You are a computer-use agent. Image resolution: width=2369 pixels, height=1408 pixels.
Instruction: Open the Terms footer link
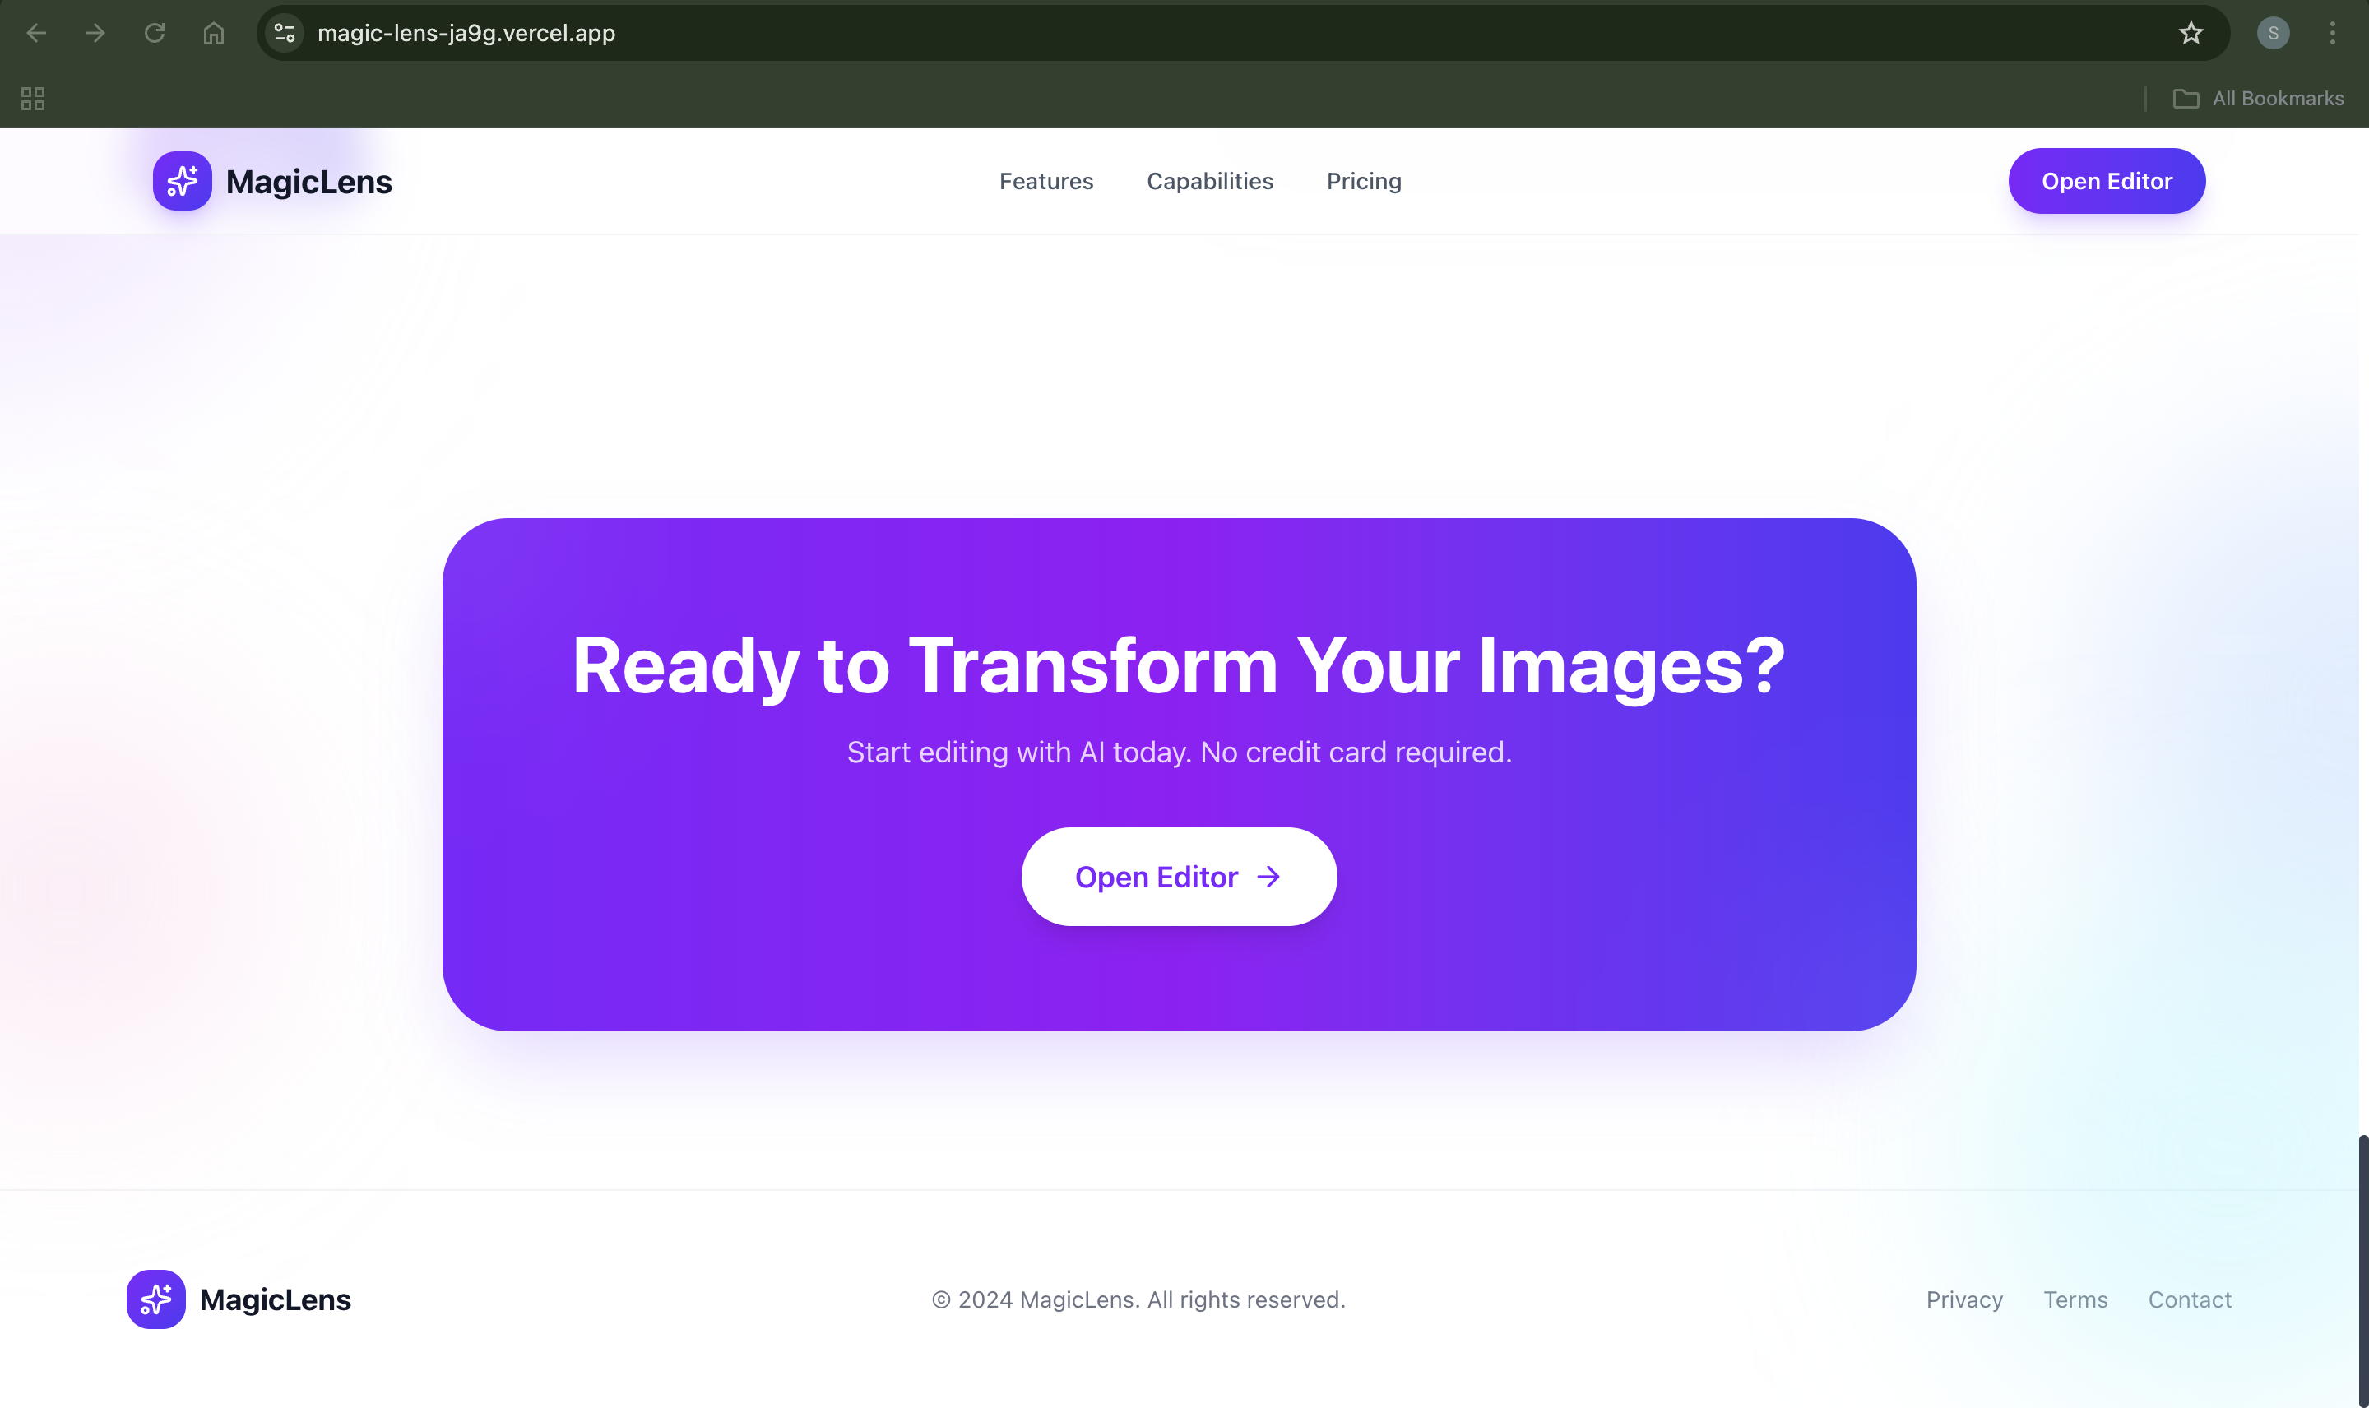click(x=2075, y=1299)
